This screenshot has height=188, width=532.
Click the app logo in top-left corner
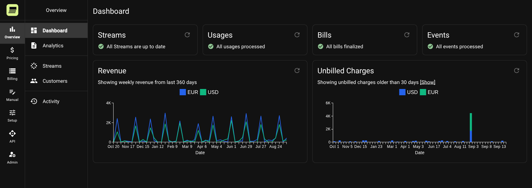[x=12, y=10]
